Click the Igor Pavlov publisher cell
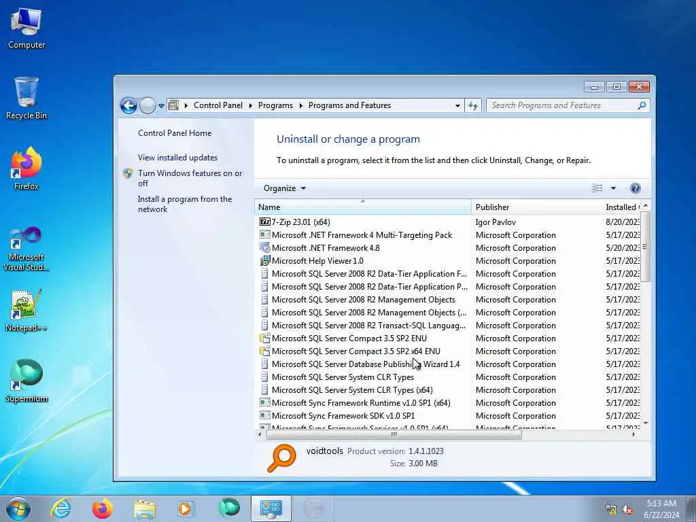 point(495,222)
